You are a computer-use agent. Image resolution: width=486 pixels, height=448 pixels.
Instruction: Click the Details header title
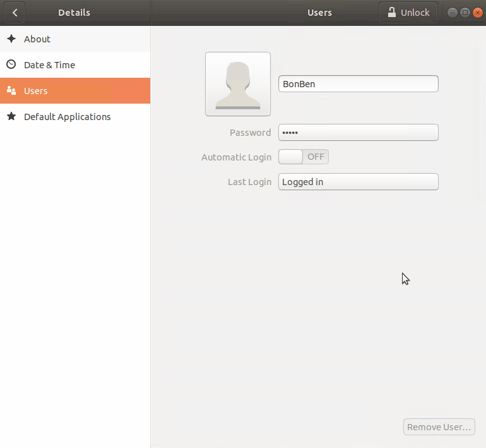pyautogui.click(x=74, y=13)
